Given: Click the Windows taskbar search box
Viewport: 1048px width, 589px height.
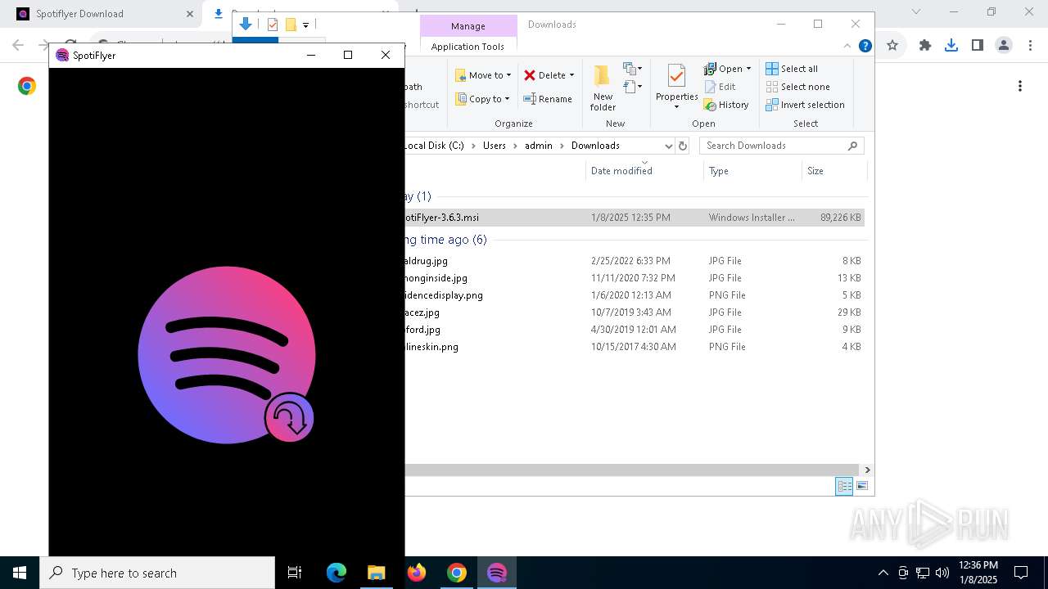Looking at the screenshot, I should pos(157,573).
